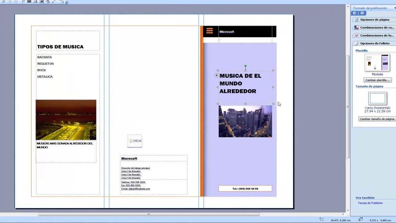
Task: Expand Combinaciones de fuentes section
Action: 374,35
